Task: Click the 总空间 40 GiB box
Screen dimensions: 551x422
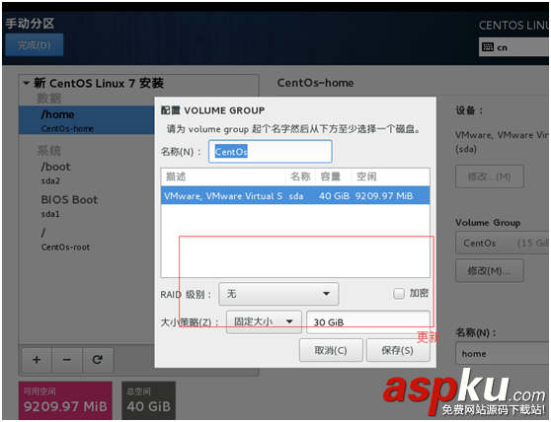Action: coord(149,400)
